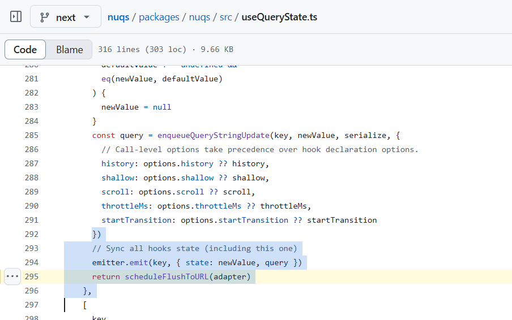512x320 pixels.
Task: Select line number 285
Action: (32, 135)
